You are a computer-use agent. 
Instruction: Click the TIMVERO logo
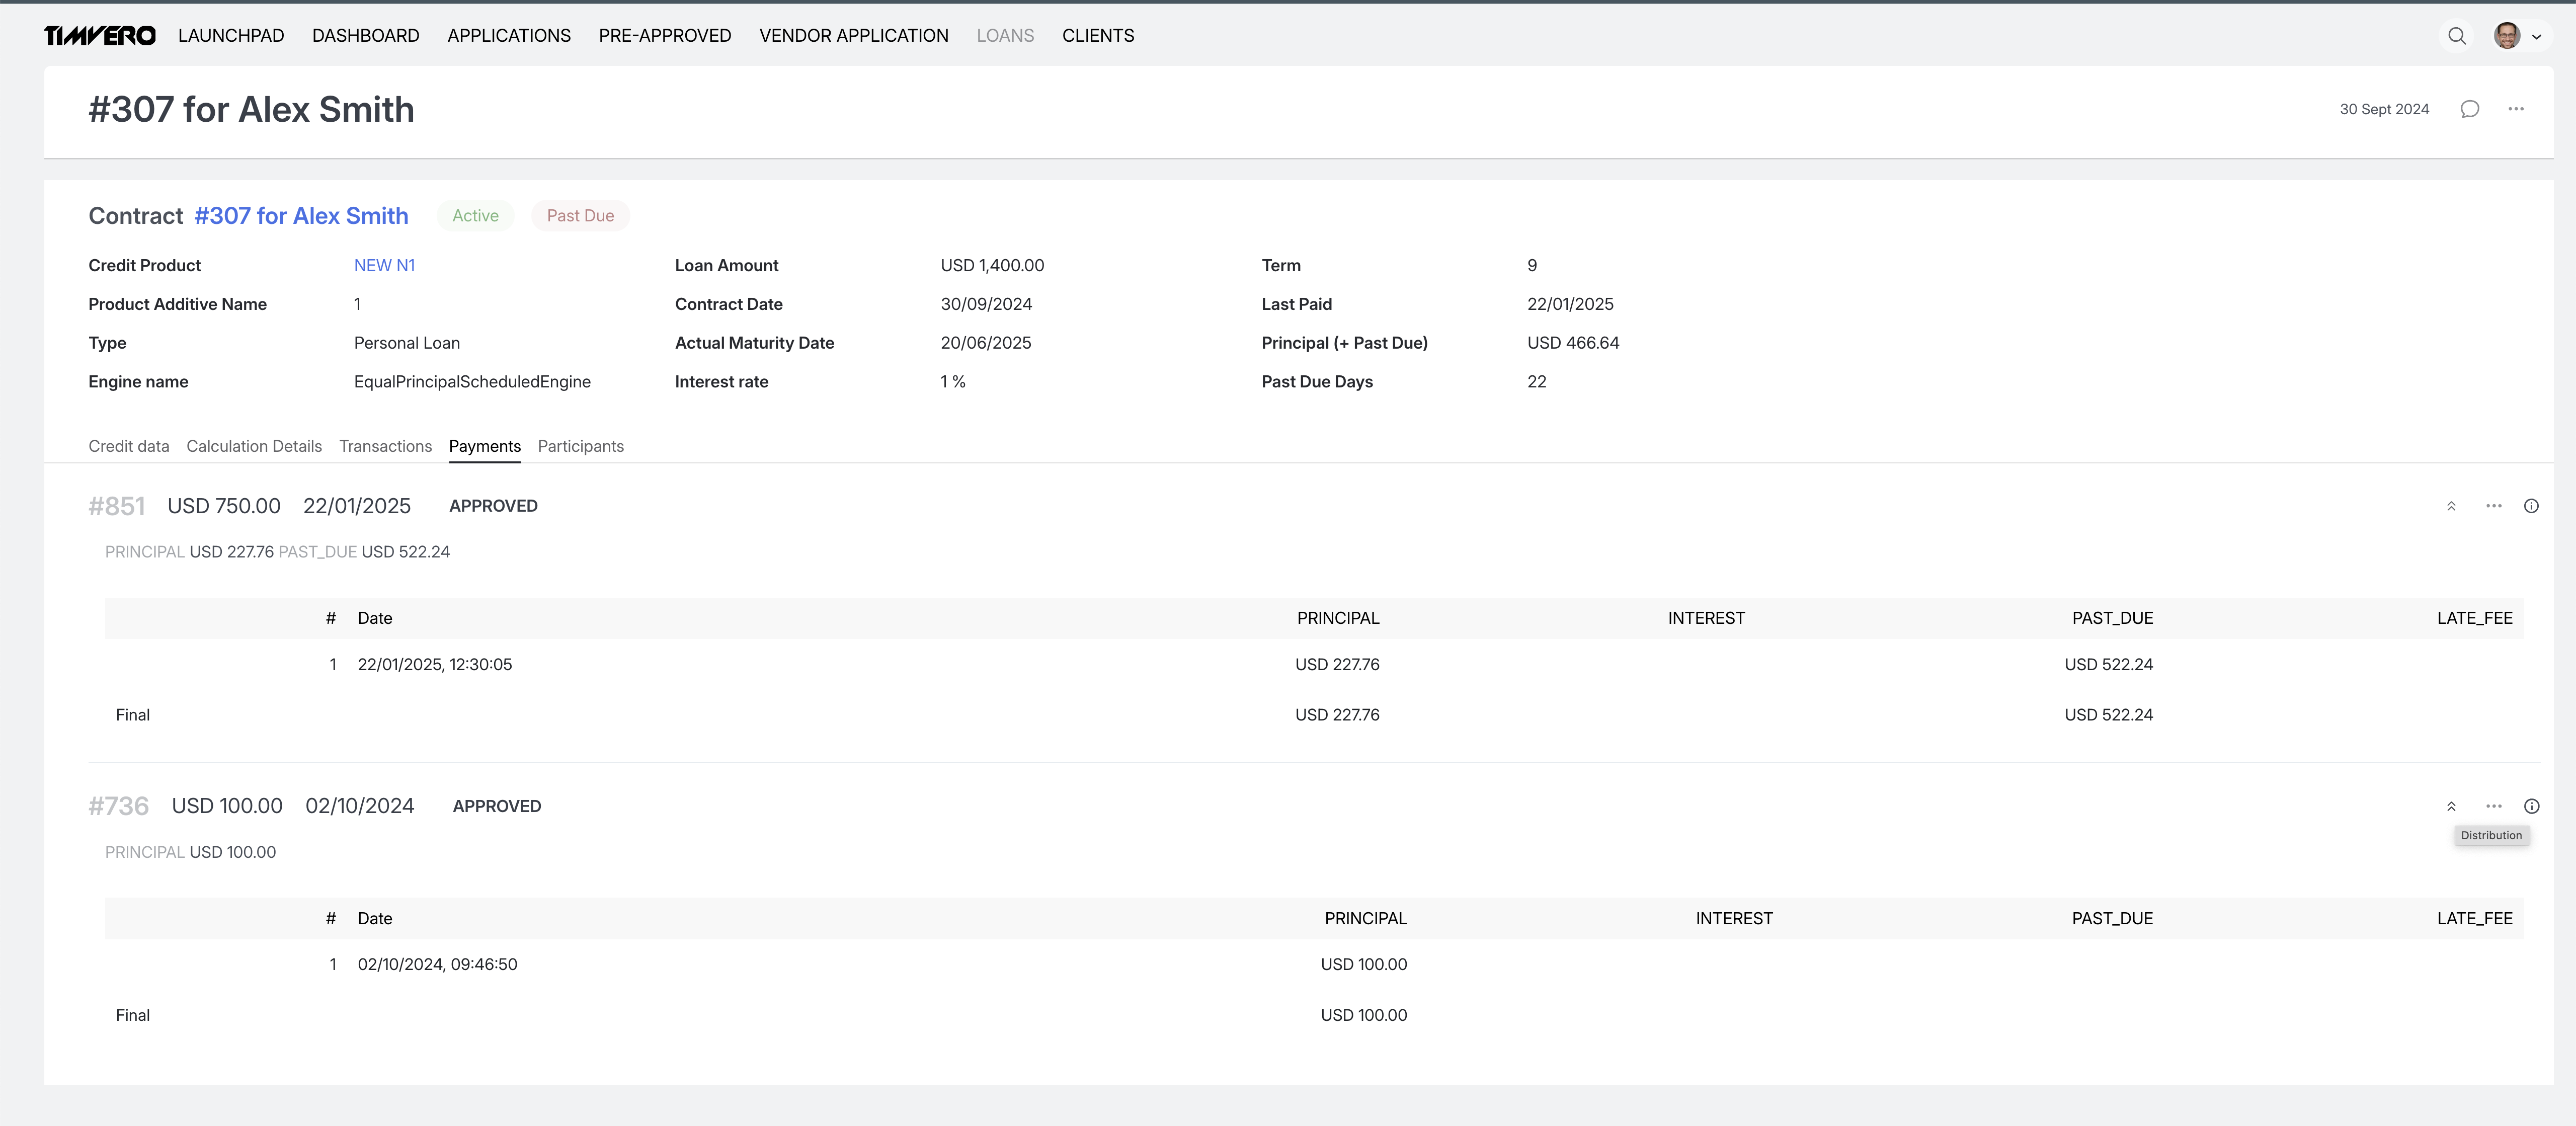(100, 36)
